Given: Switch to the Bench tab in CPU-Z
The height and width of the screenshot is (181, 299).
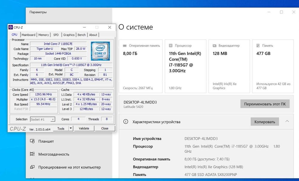Looking at the screenshot, I should tap(82, 35).
